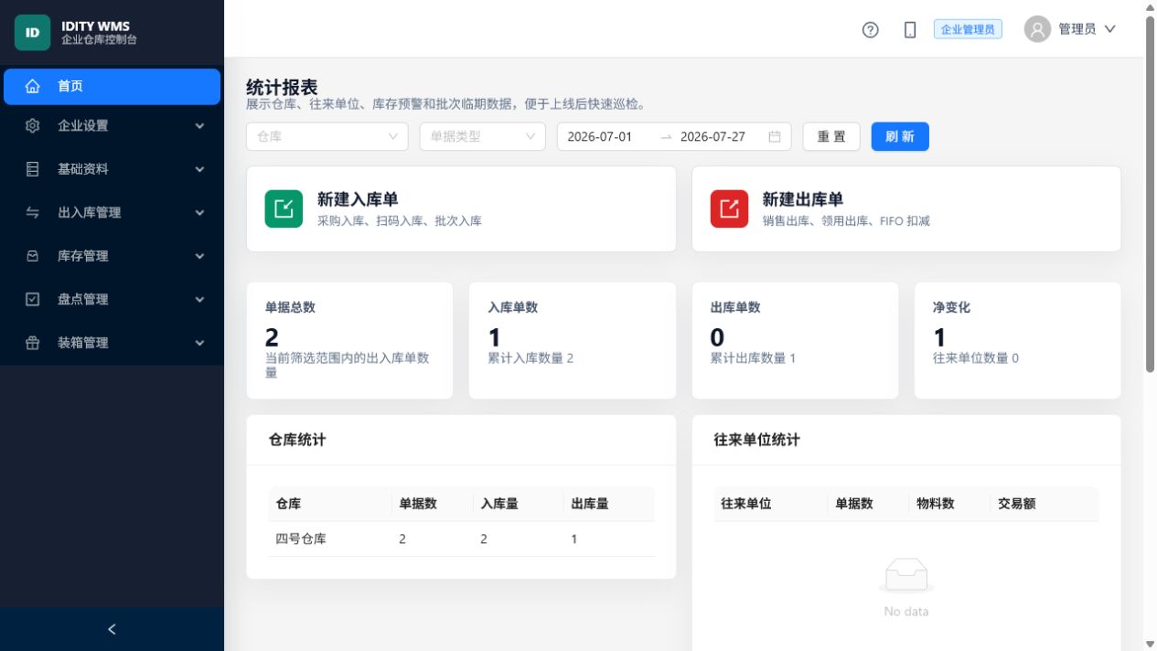The image size is (1157, 651).
Task: Click the 净变化 statistic card
Action: pyautogui.click(x=1017, y=340)
